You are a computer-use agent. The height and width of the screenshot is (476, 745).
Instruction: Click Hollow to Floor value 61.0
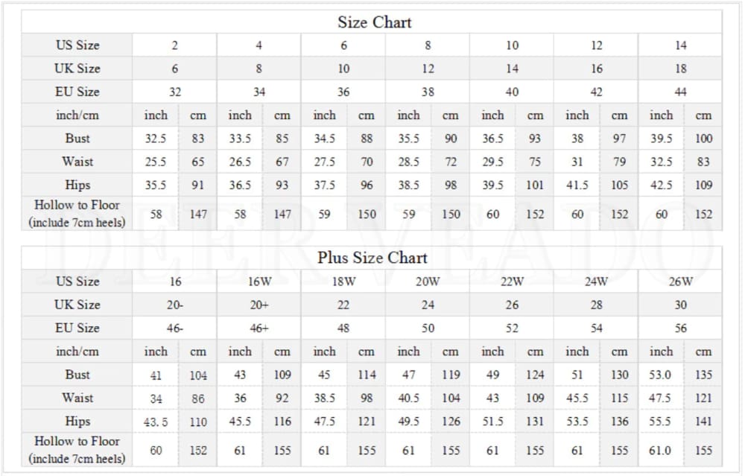661,450
